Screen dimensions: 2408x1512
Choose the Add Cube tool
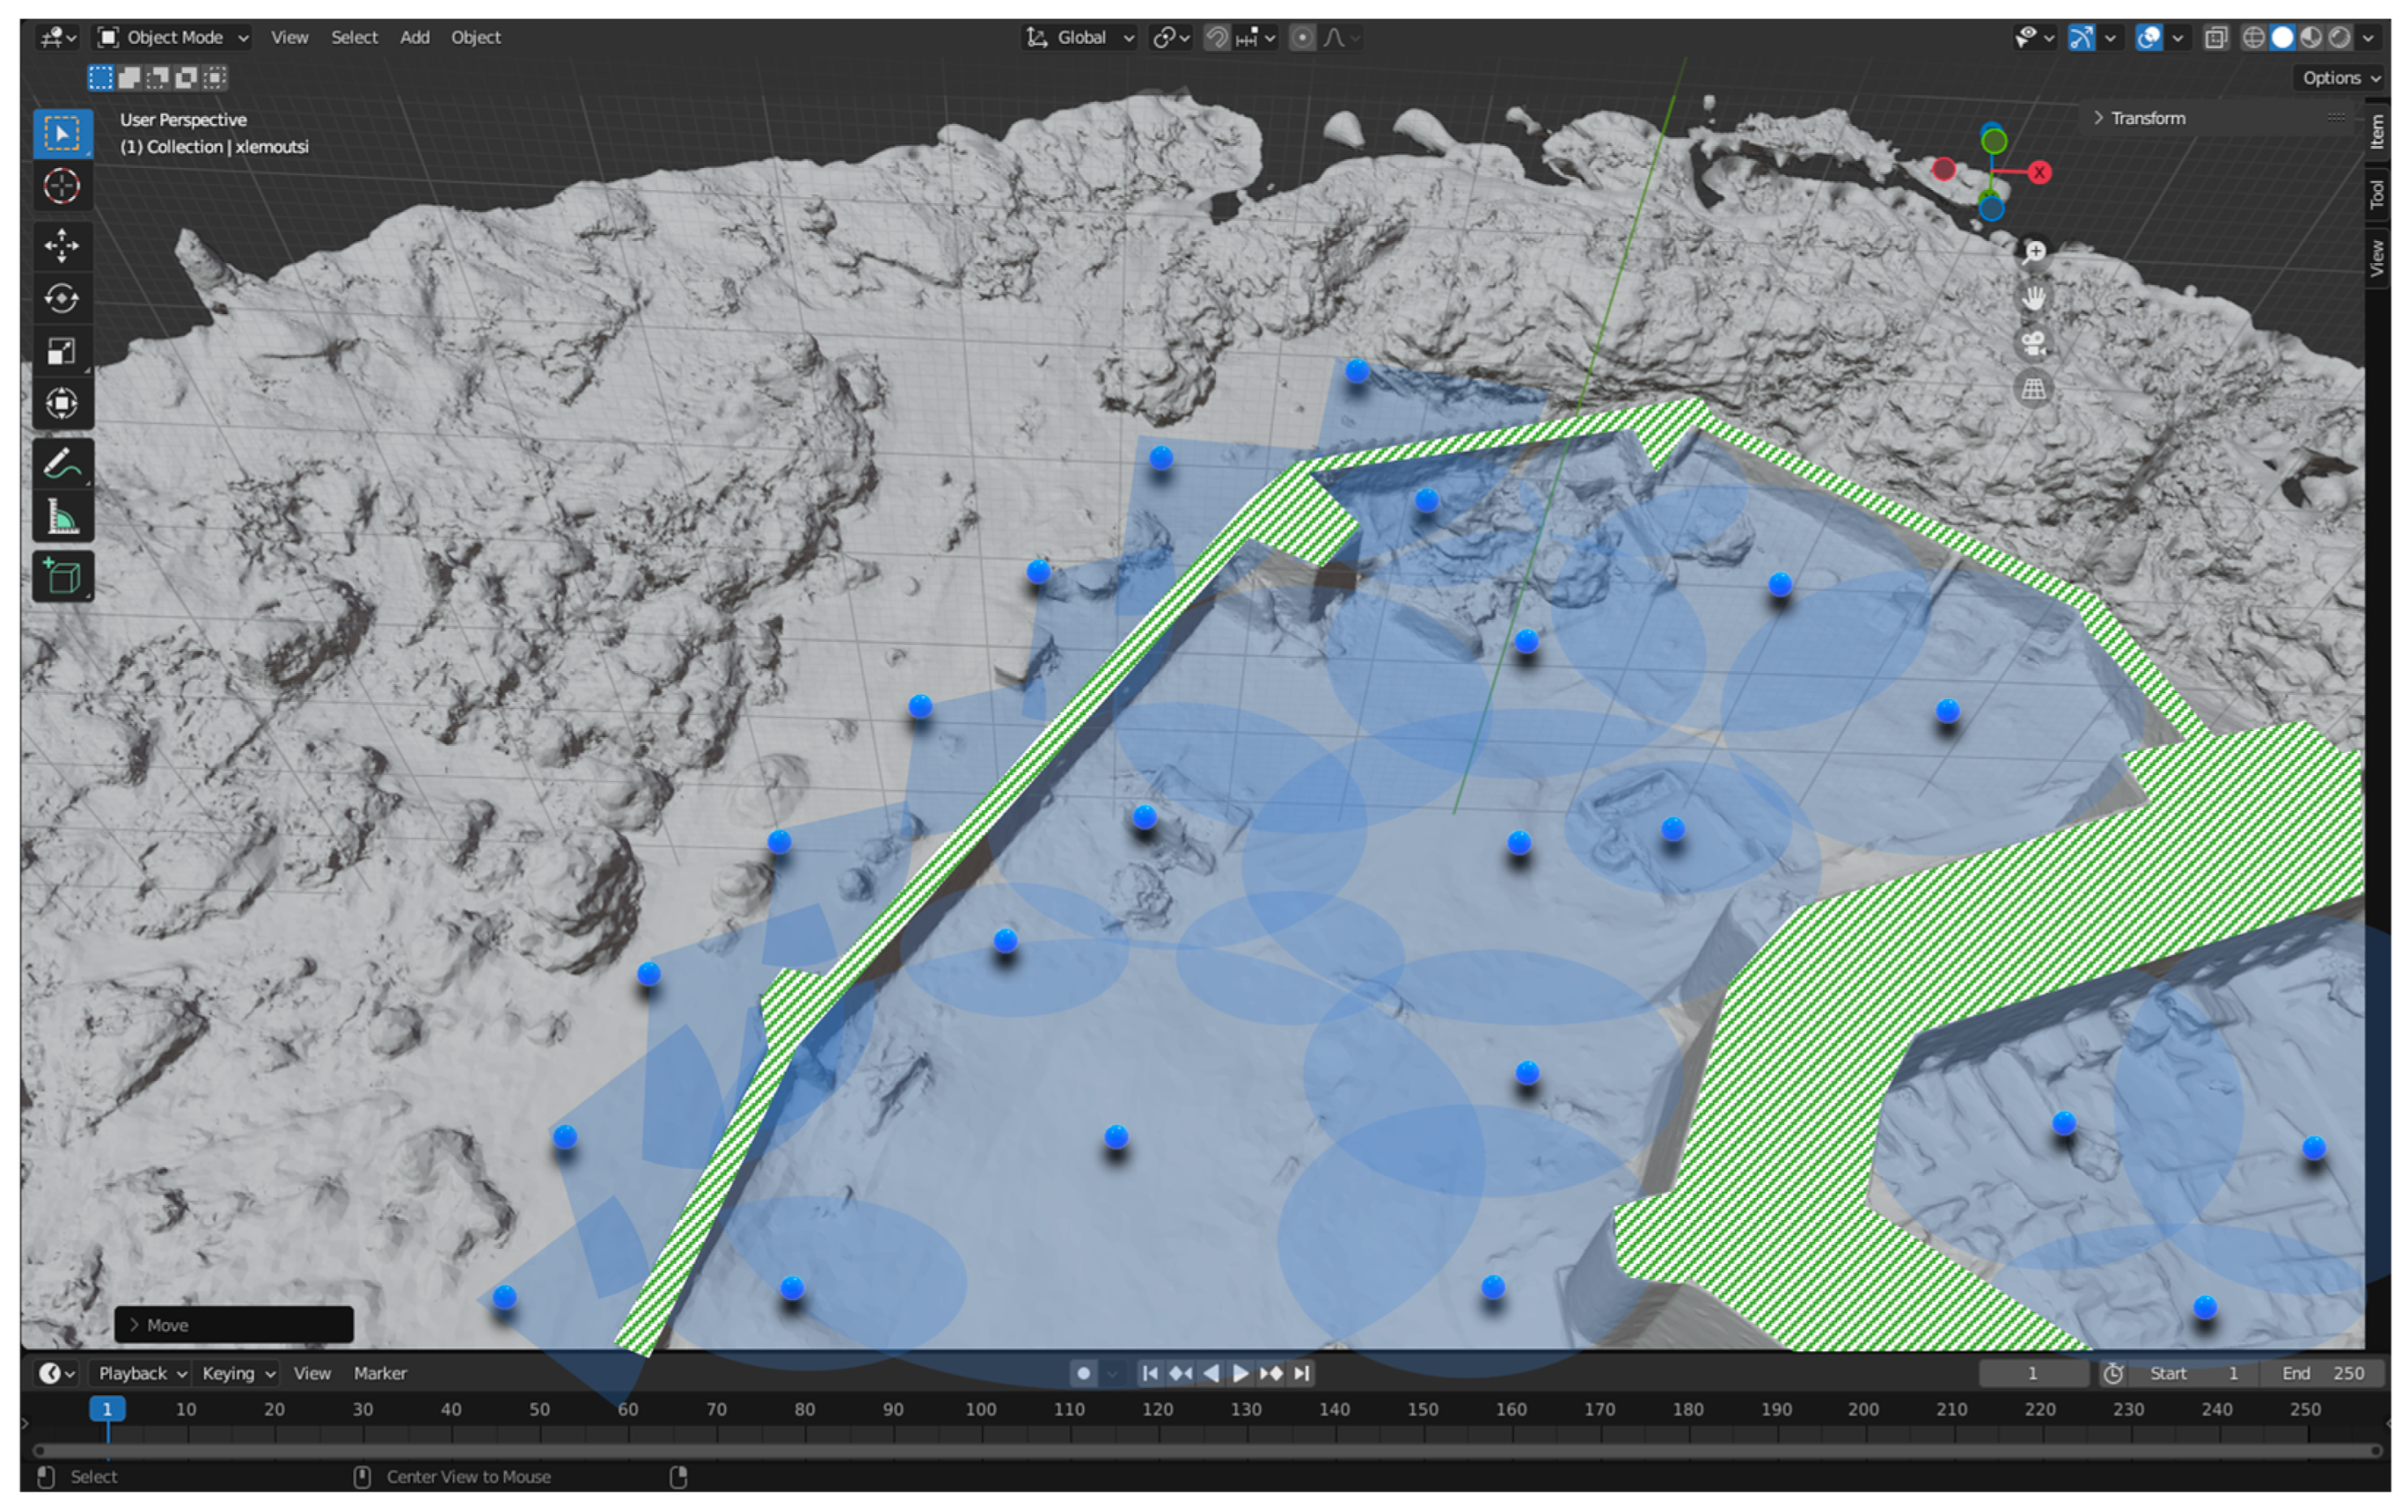point(62,576)
